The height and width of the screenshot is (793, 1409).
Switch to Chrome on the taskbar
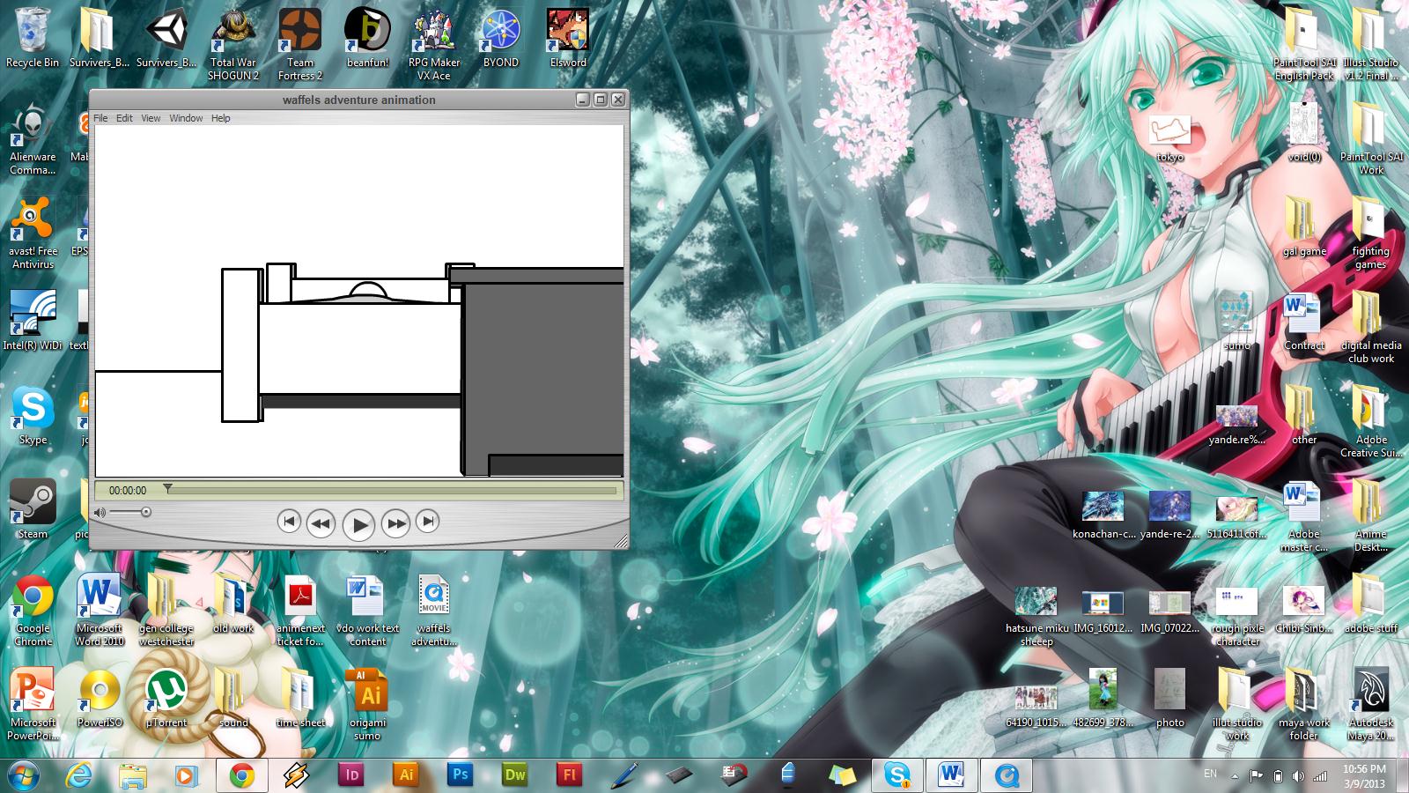click(x=242, y=775)
